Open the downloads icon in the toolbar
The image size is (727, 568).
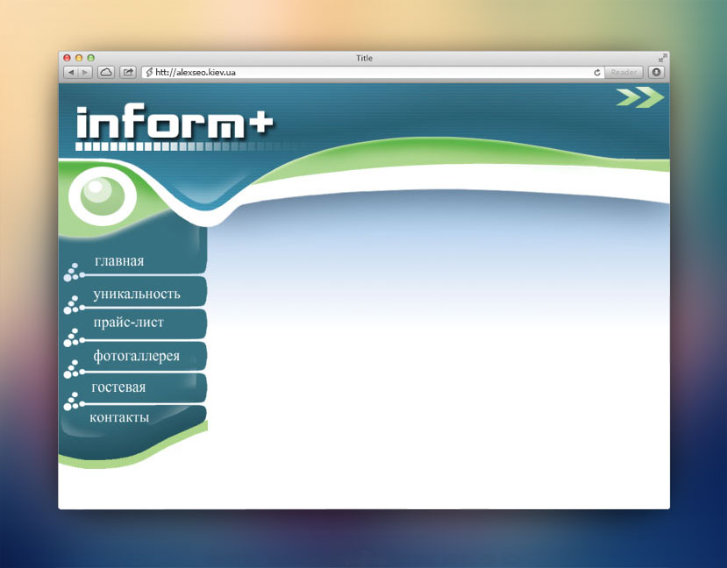(657, 72)
